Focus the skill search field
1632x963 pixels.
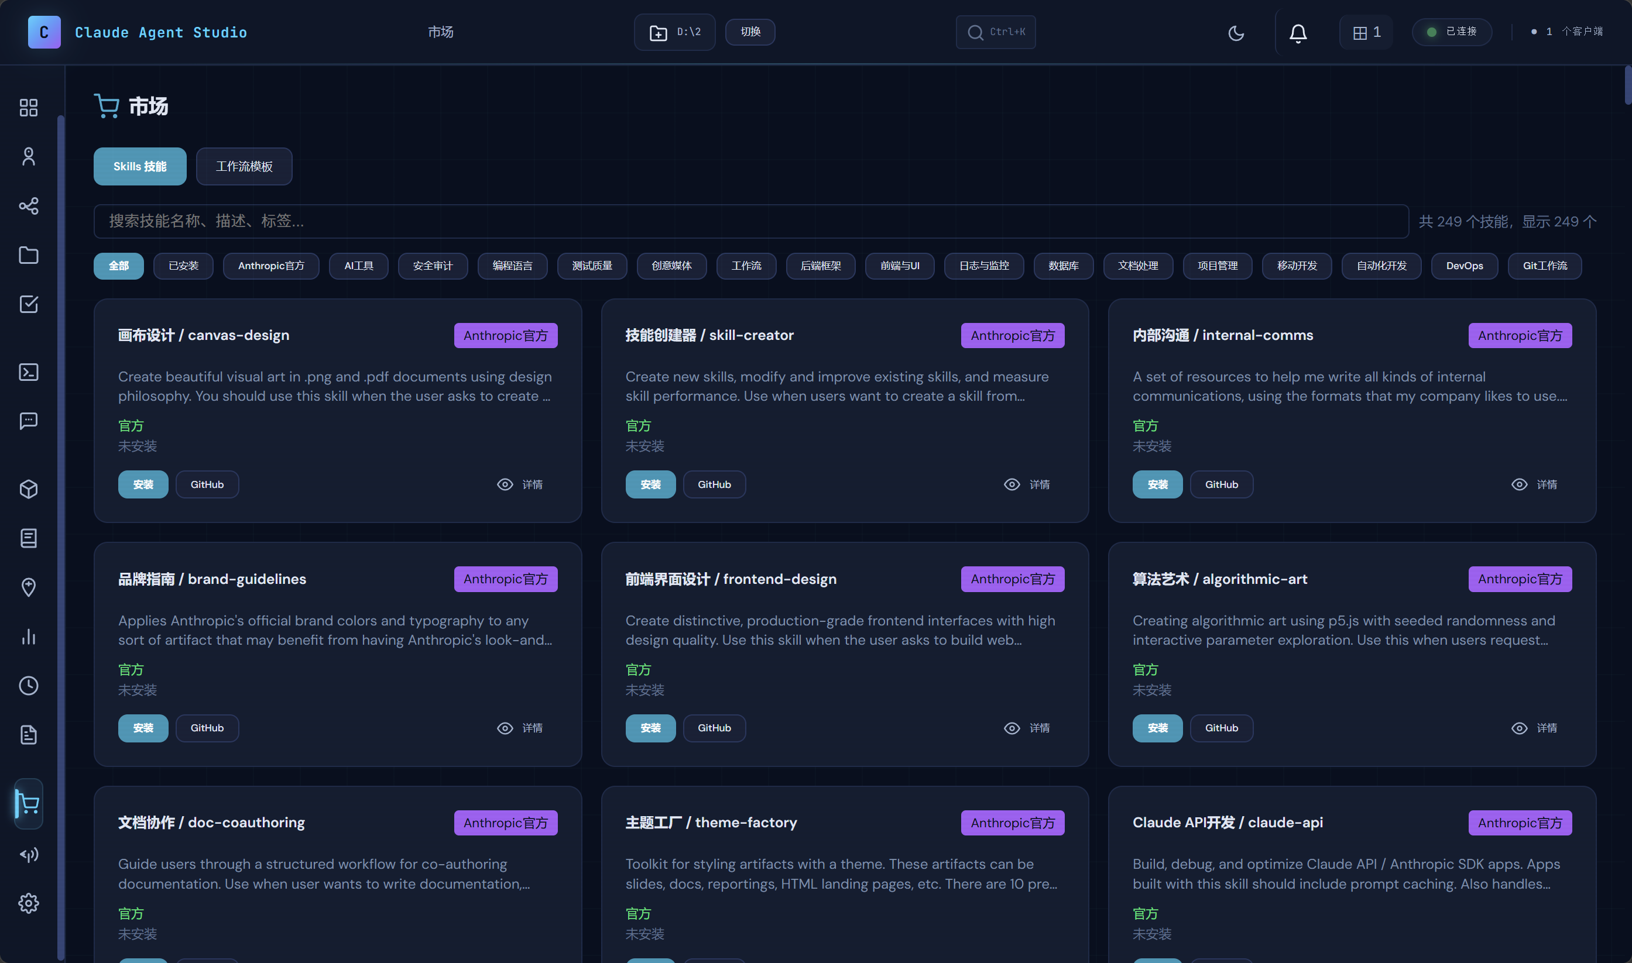tap(751, 221)
